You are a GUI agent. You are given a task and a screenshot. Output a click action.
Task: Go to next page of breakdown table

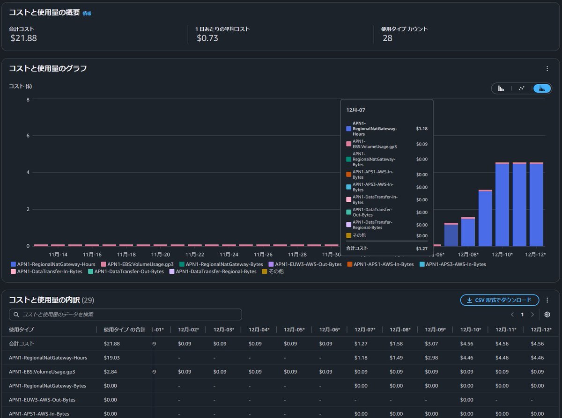coord(532,315)
